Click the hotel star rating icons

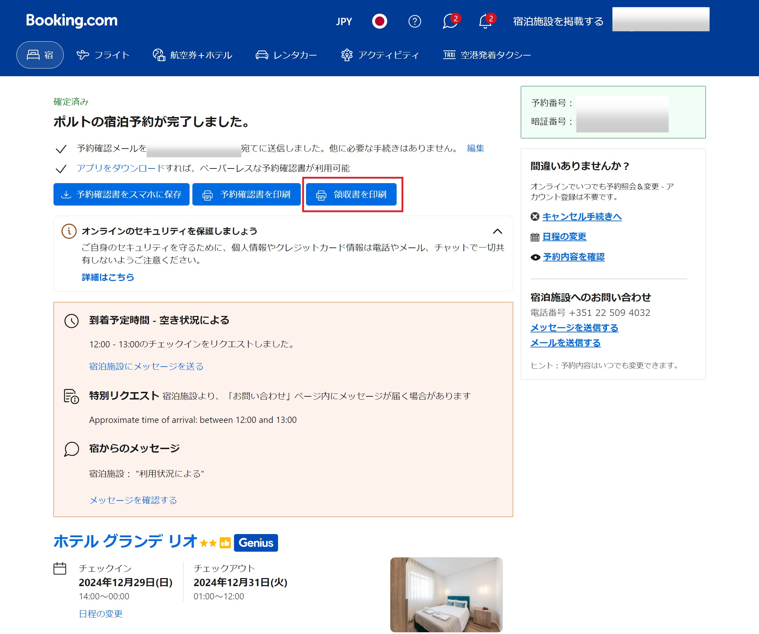(208, 543)
